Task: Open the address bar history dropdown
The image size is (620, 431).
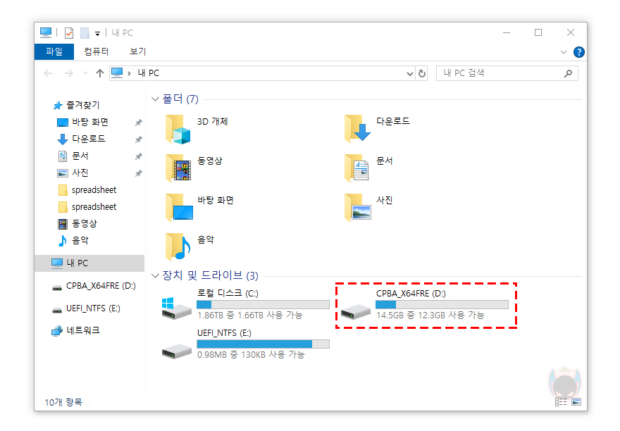Action: coord(409,73)
